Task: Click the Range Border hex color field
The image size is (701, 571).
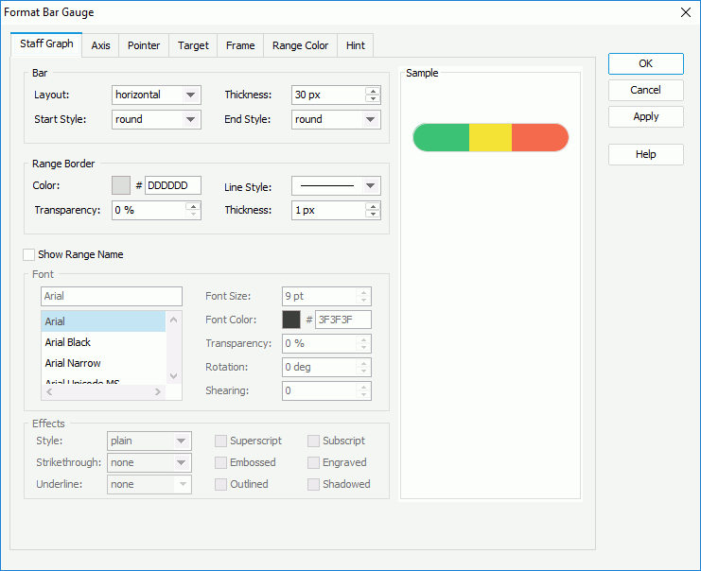Action: click(x=172, y=185)
